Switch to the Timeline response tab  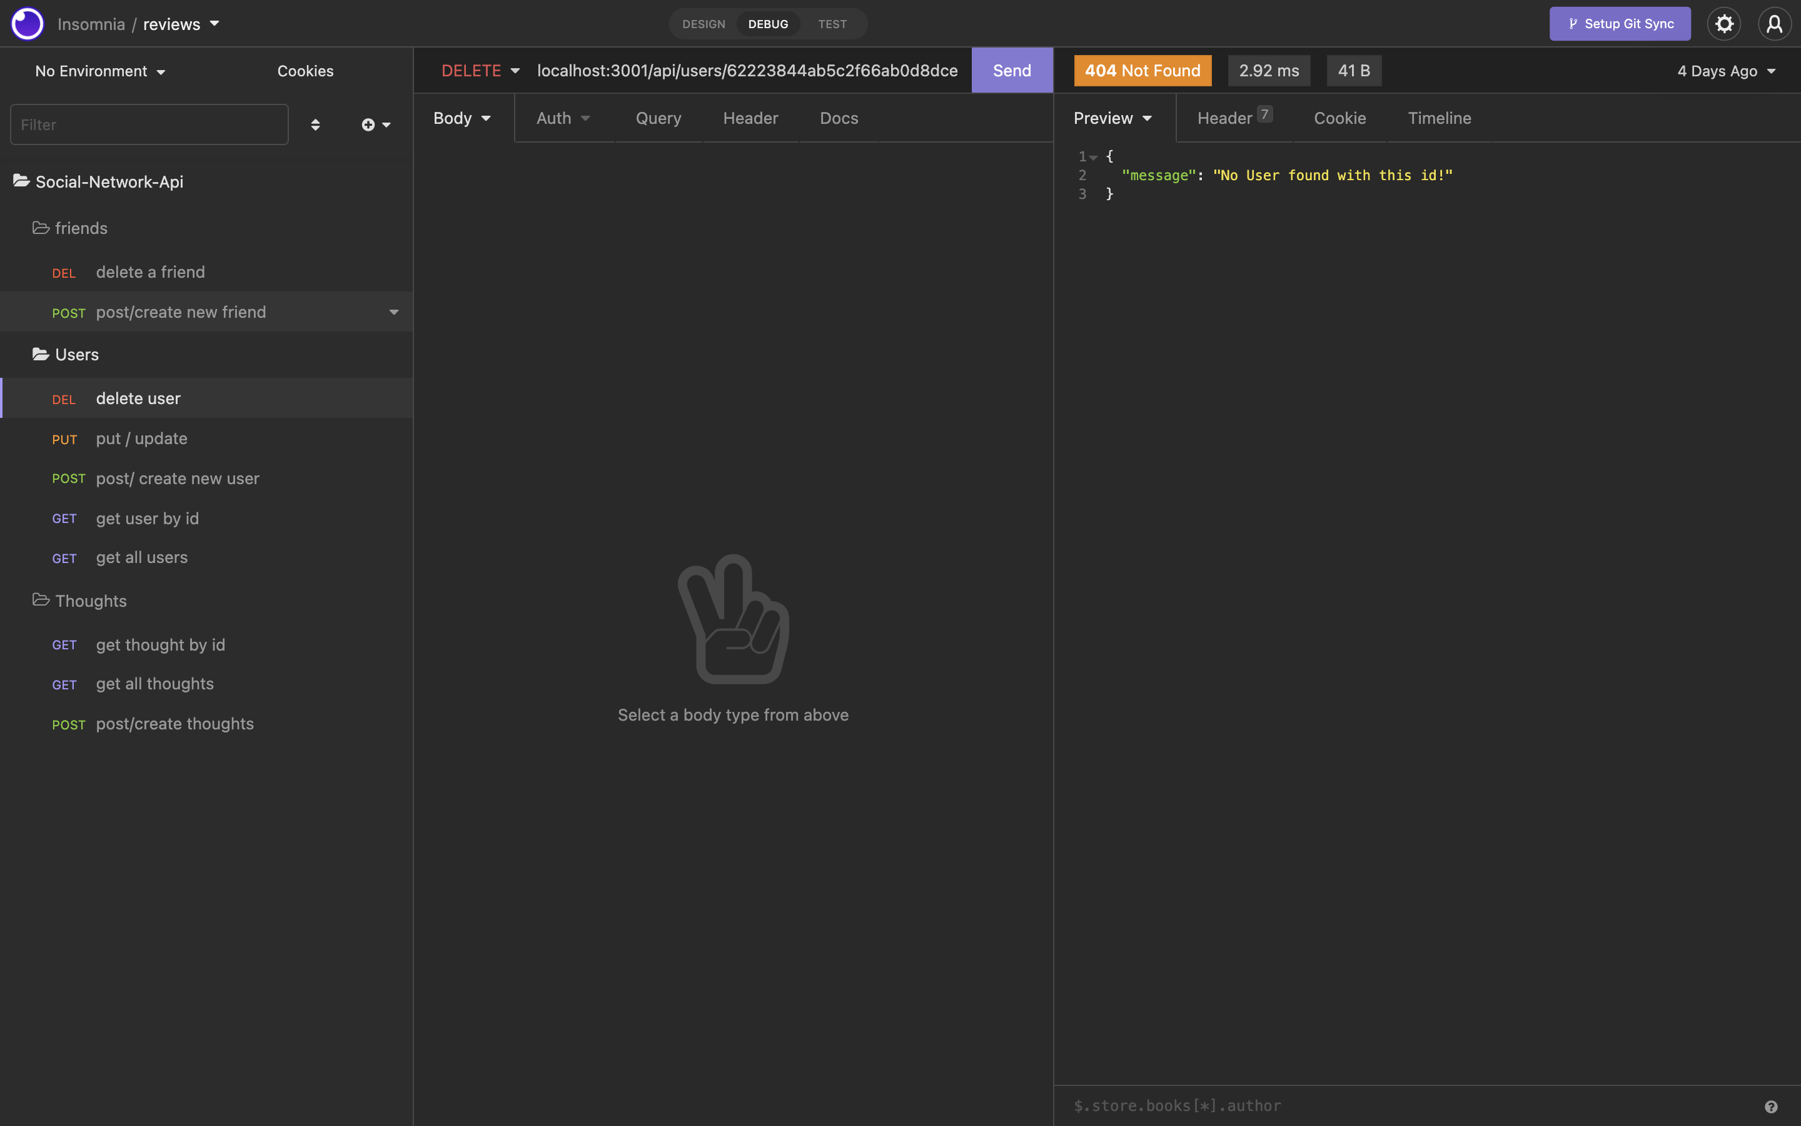tap(1438, 118)
